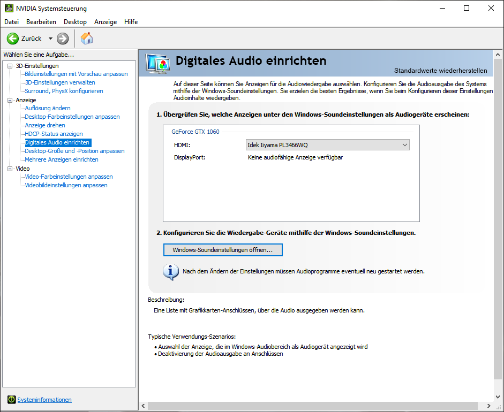The image size is (504, 412).
Task: Click Standardwerte wiederherstellen link
Action: tap(440, 70)
